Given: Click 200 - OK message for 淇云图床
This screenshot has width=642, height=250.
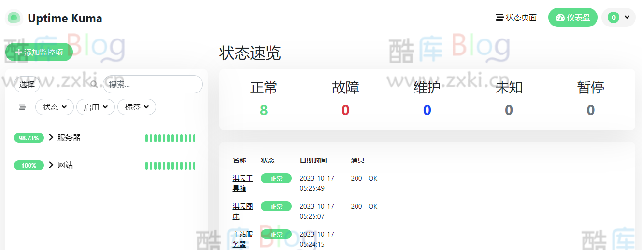Looking at the screenshot, I should click(364, 206).
